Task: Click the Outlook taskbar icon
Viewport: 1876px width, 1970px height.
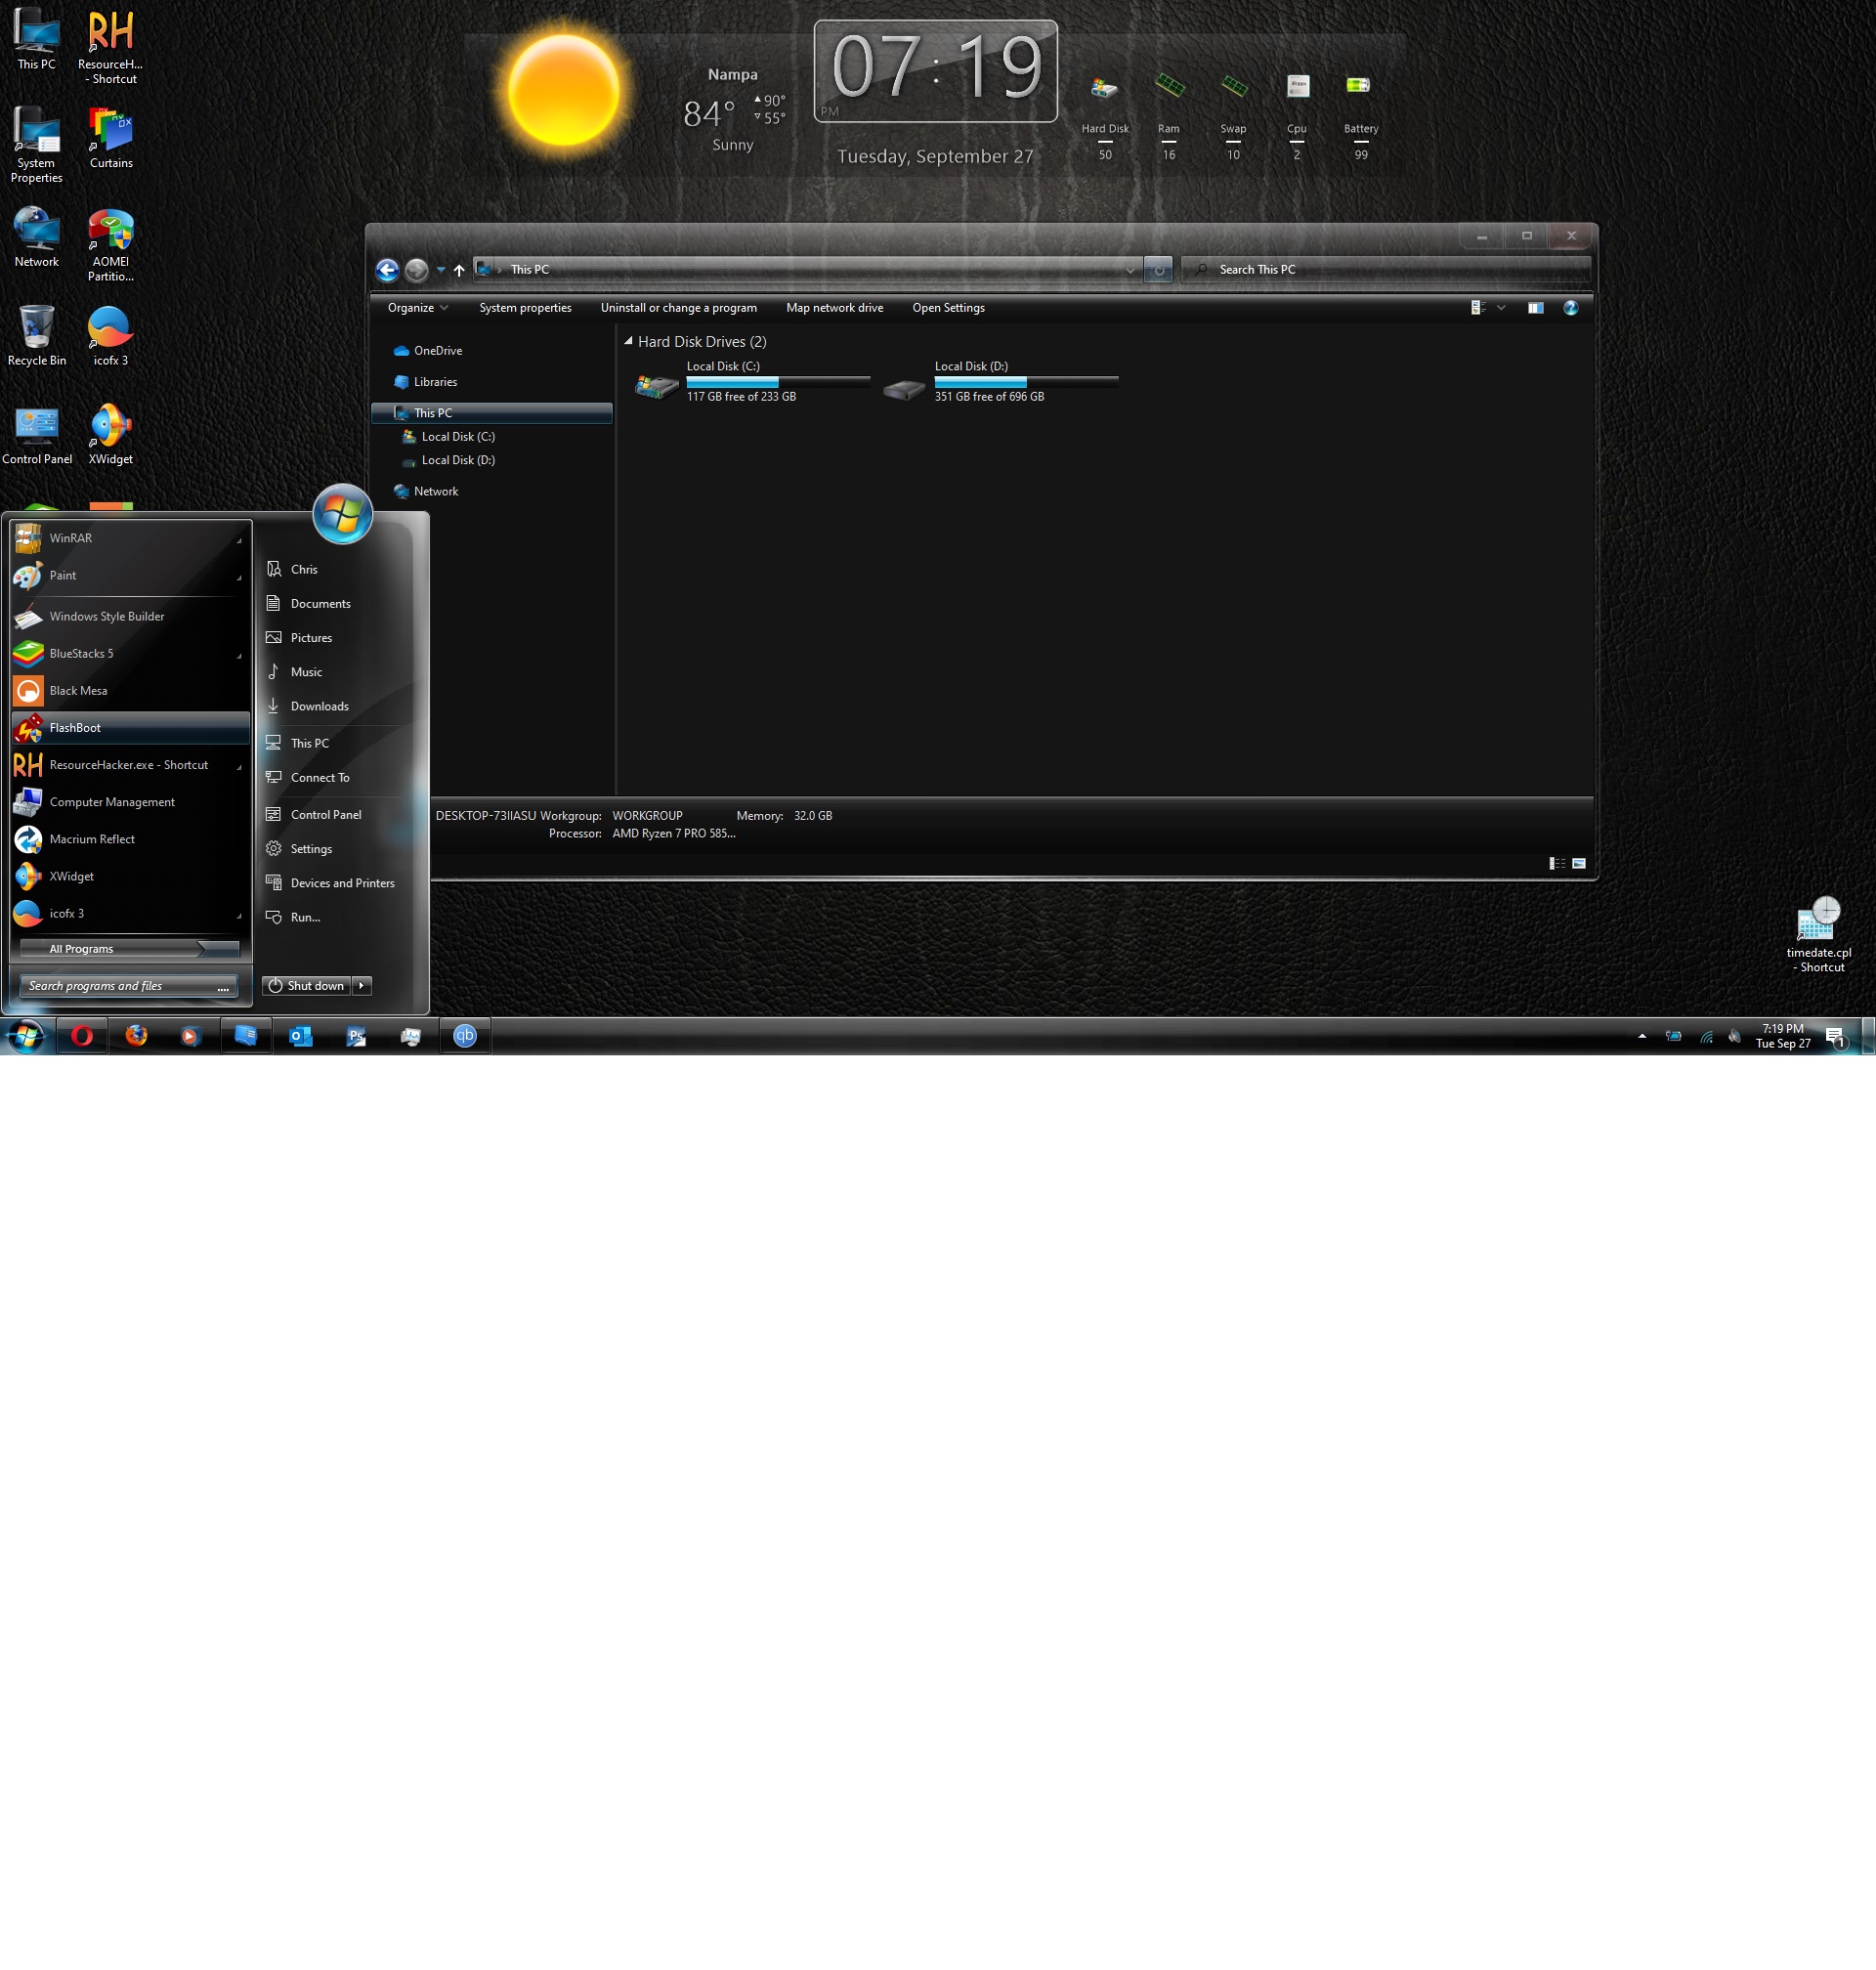Action: click(x=301, y=1036)
